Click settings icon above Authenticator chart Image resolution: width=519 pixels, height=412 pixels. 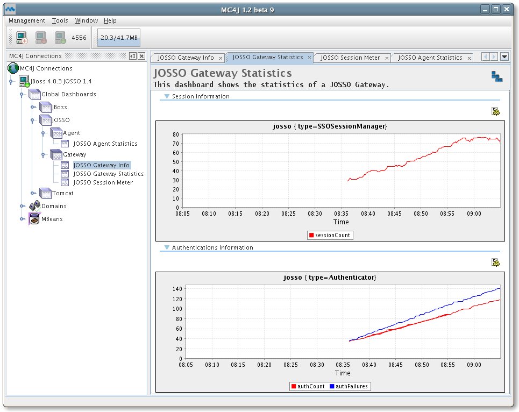pos(495,262)
